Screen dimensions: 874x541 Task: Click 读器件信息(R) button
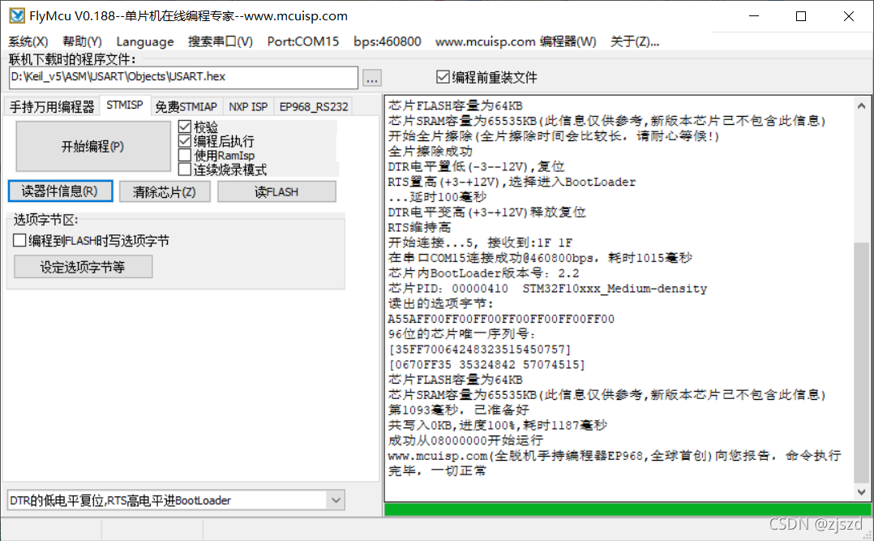click(60, 191)
